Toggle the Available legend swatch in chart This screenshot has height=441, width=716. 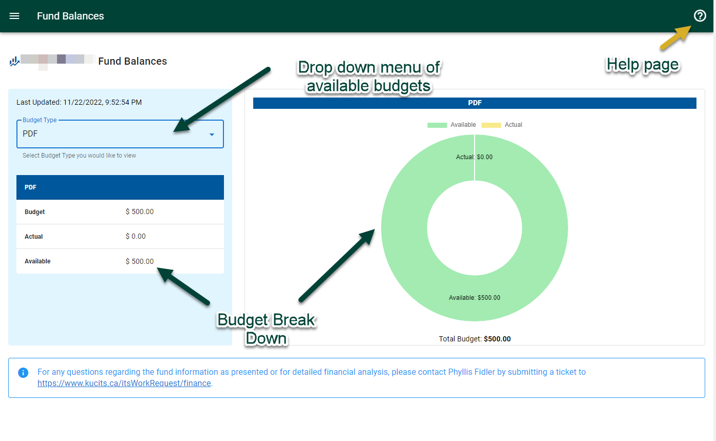pyautogui.click(x=437, y=125)
